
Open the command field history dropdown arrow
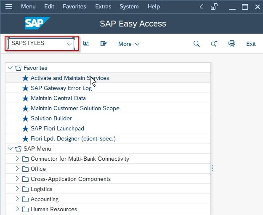pos(69,44)
